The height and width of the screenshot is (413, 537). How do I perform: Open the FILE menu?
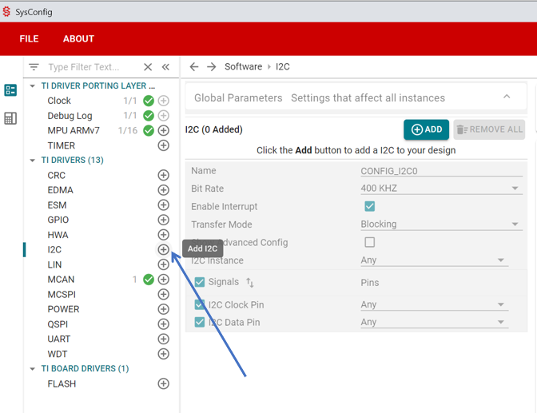pos(29,39)
